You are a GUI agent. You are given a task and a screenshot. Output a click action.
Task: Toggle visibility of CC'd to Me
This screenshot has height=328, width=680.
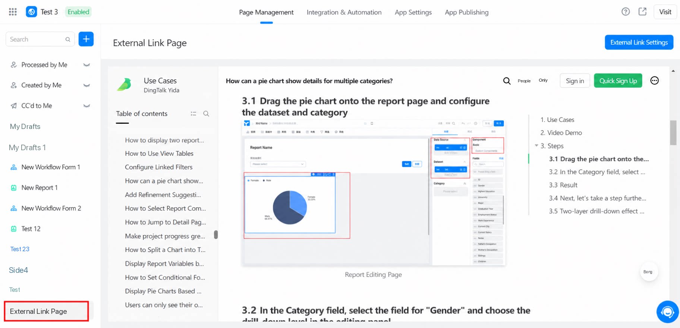coord(86,106)
